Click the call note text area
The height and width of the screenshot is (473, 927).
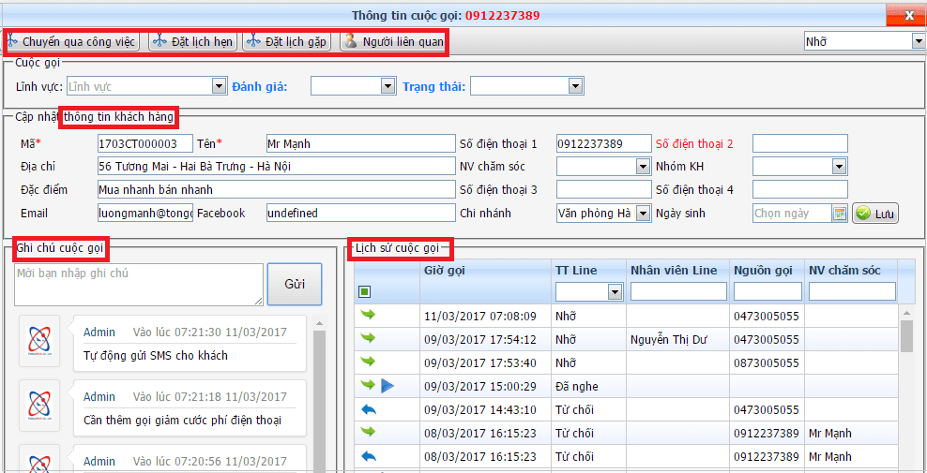tap(138, 284)
